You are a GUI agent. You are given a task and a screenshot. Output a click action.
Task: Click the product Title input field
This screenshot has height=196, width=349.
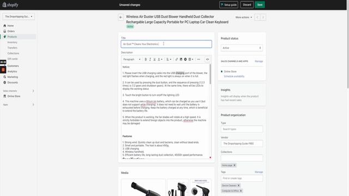point(166,44)
